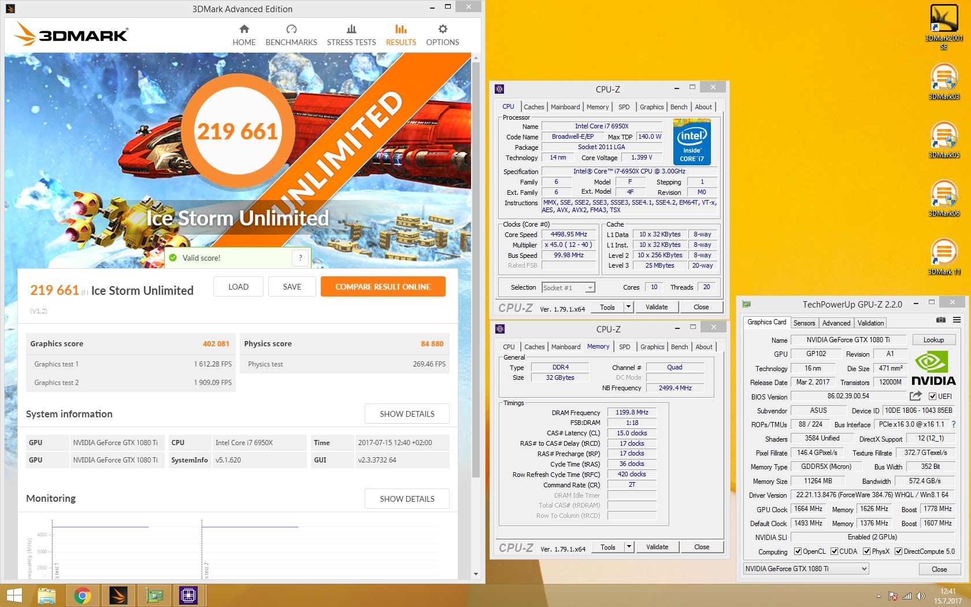Screen dimensions: 971x607
Task: Click the NVIDIA logo in GPU-Z
Action: (x=933, y=368)
